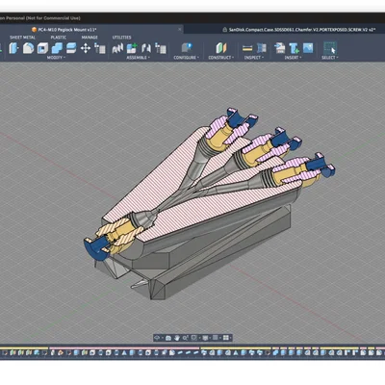This screenshot has width=385, height=385.
Task: Close the PC4-M10 Peglock Mount tab
Action: (180, 30)
